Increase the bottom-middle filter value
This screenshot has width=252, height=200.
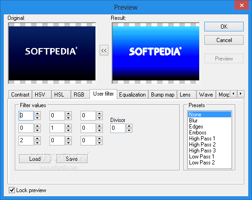click(68, 139)
